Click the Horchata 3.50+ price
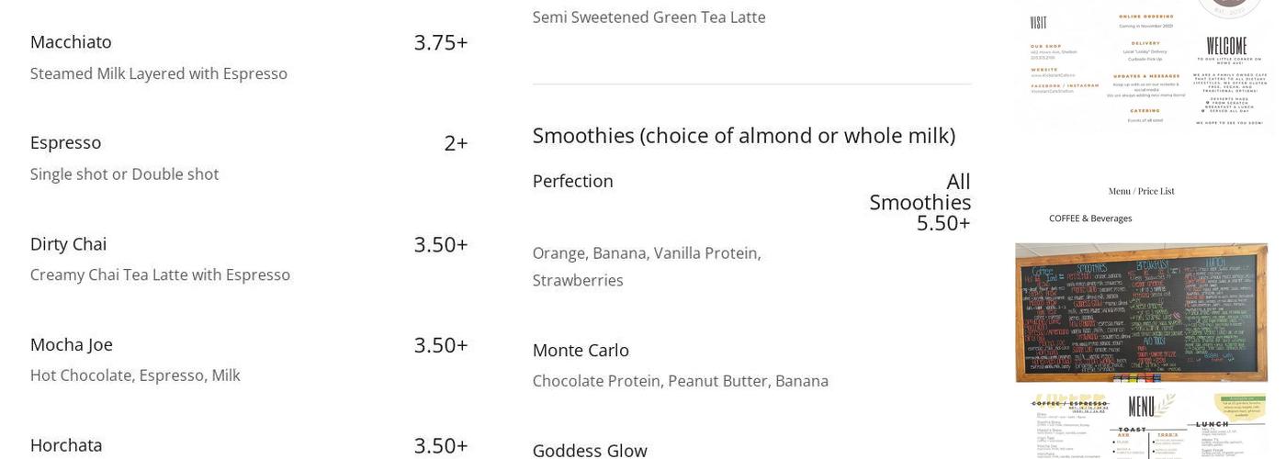This screenshot has height=459, width=1286. coord(441,445)
